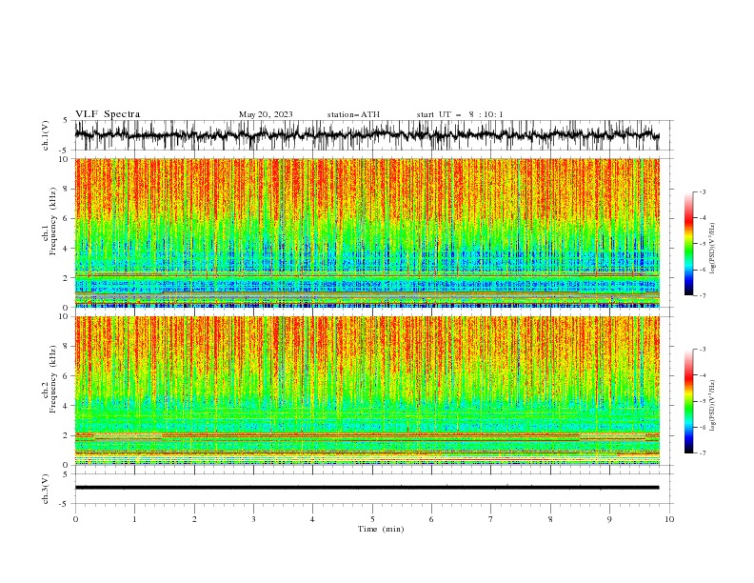The image size is (754, 583).
Task: Click the "Time (min)" x-axis title
Action: [381, 529]
